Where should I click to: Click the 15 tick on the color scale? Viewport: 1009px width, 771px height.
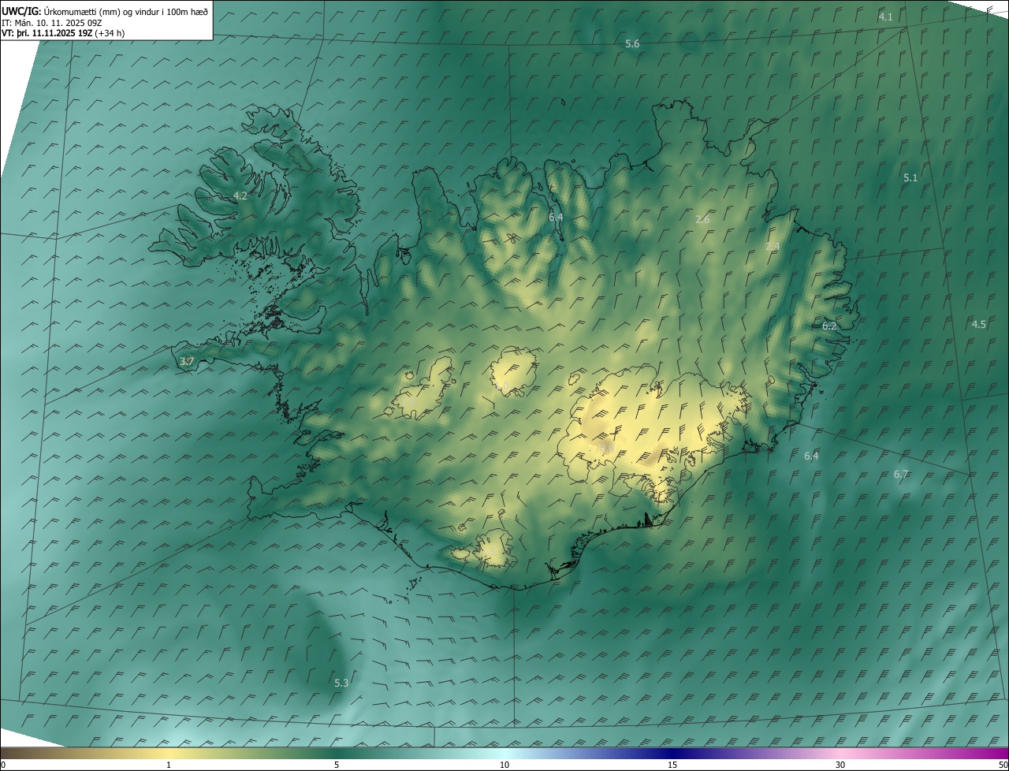pyautogui.click(x=672, y=765)
